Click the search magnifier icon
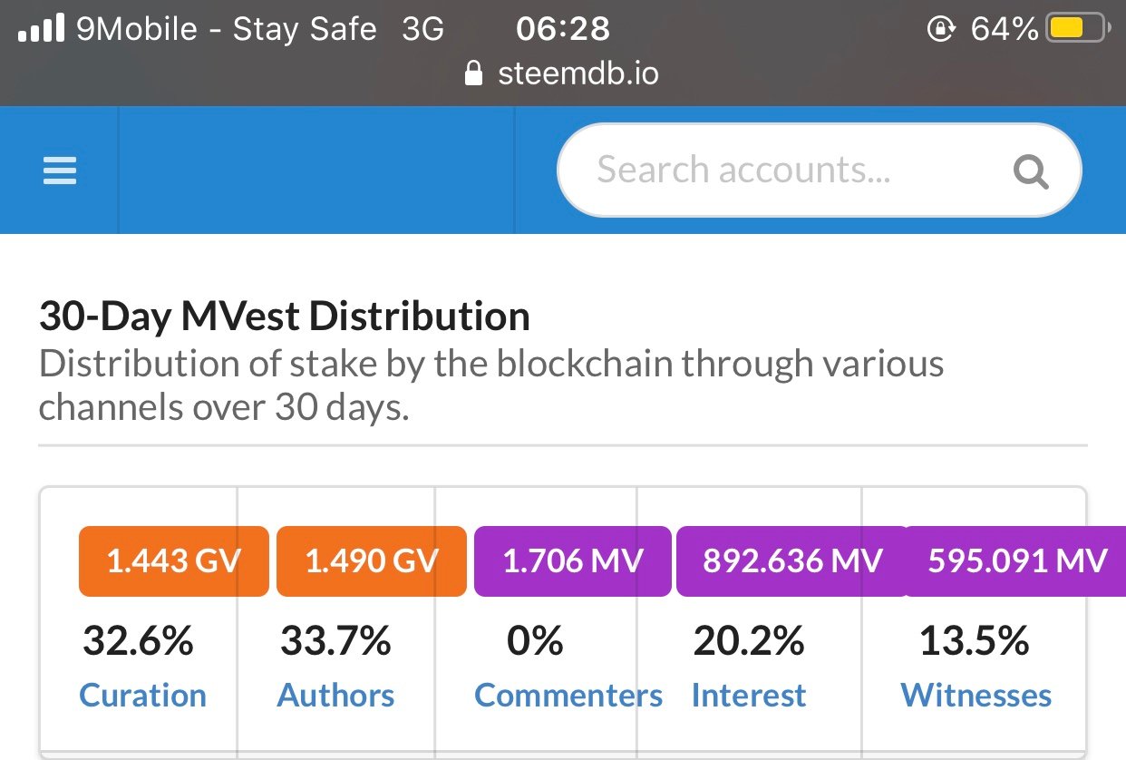 [x=1031, y=171]
